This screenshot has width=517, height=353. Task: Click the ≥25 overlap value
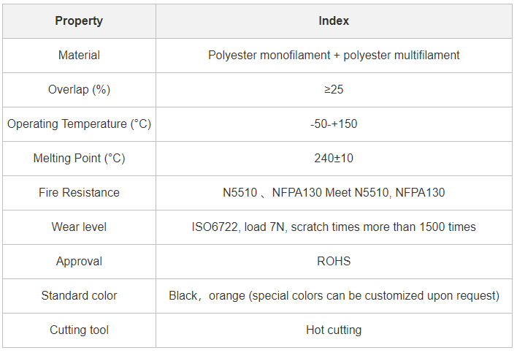pyautogui.click(x=334, y=90)
